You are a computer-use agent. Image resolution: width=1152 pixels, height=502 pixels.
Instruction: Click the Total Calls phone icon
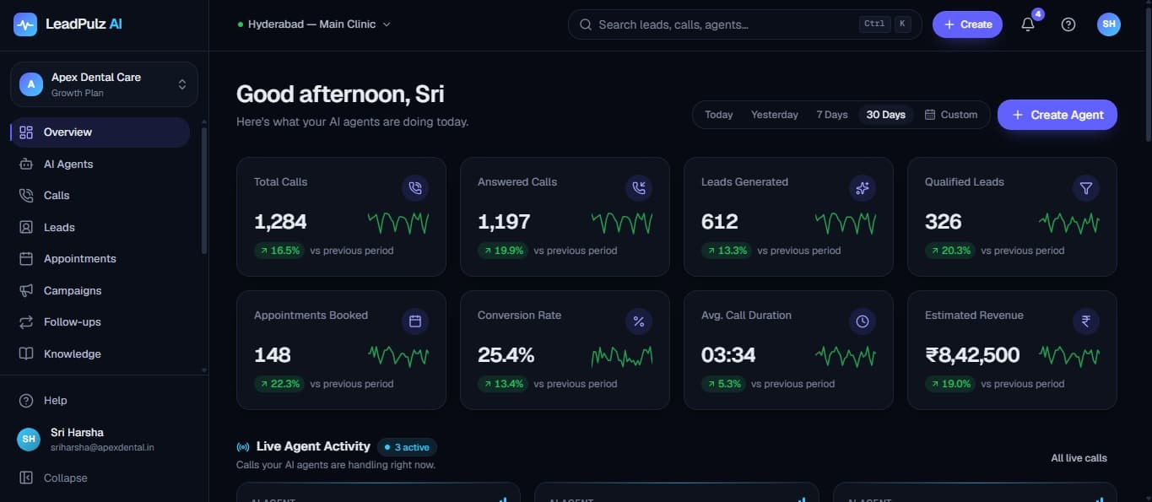point(414,188)
